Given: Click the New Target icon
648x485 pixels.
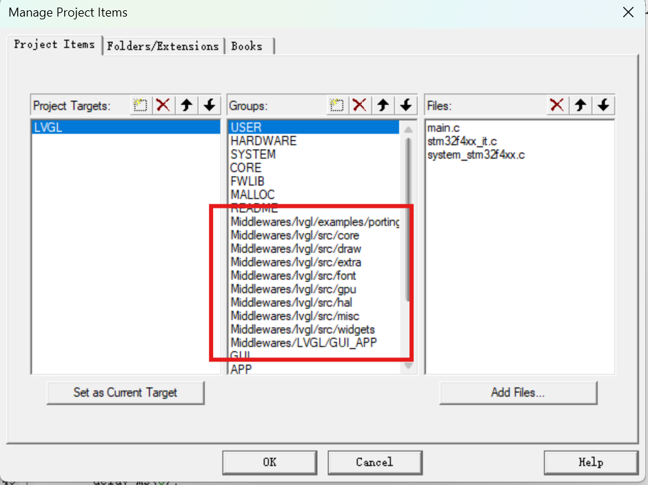Looking at the screenshot, I should pyautogui.click(x=141, y=105).
